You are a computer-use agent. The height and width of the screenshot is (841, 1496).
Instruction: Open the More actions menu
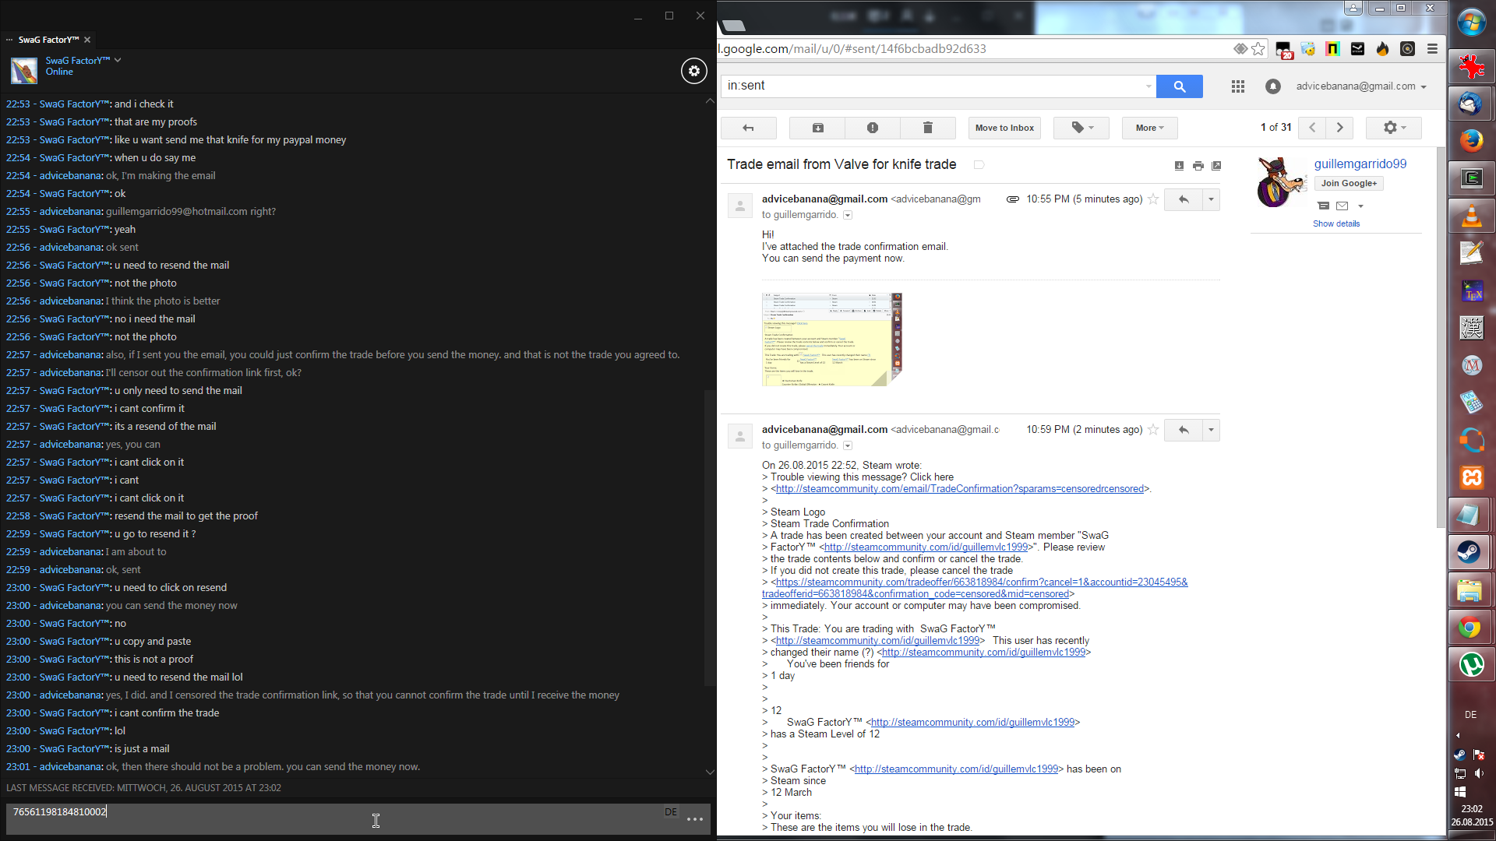pyautogui.click(x=1150, y=128)
